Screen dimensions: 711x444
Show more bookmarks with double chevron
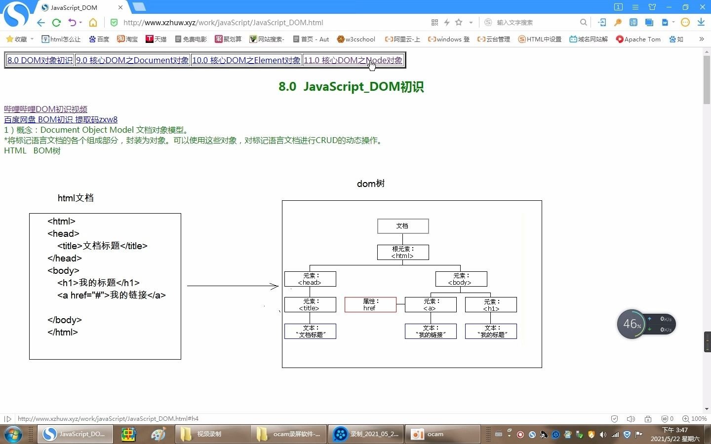(x=702, y=39)
